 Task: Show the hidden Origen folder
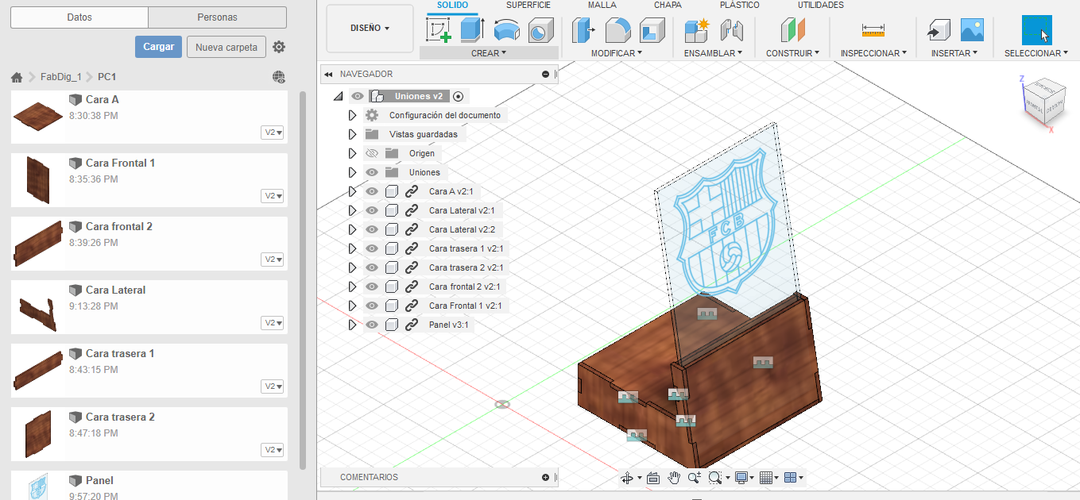(371, 153)
